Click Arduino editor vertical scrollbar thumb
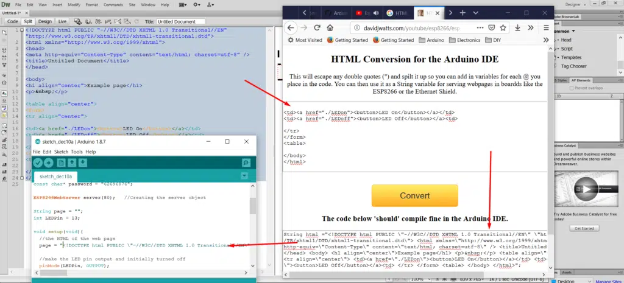Screen dimensions: 624x283 252,206
